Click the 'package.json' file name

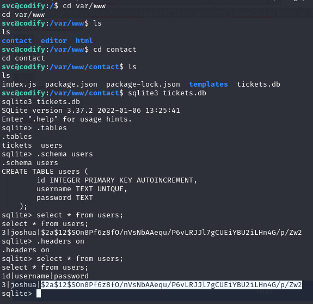[x=71, y=84]
